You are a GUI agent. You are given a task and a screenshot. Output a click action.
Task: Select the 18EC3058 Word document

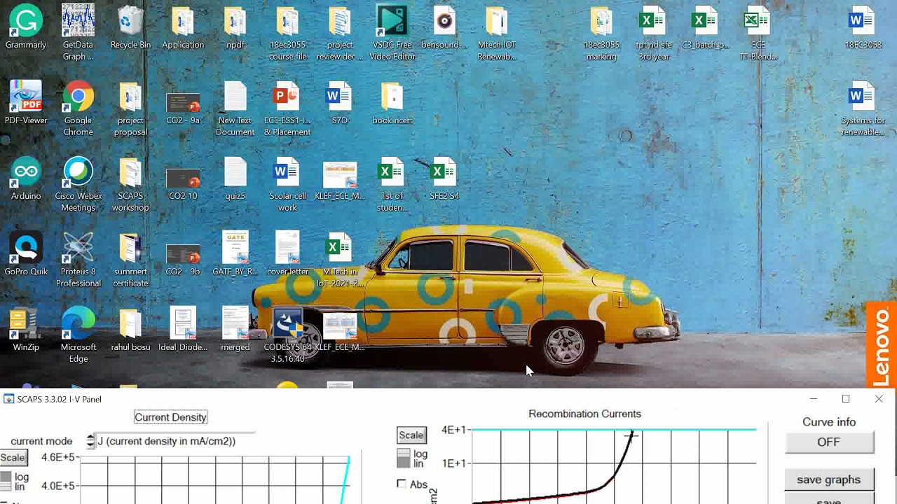coord(863,28)
